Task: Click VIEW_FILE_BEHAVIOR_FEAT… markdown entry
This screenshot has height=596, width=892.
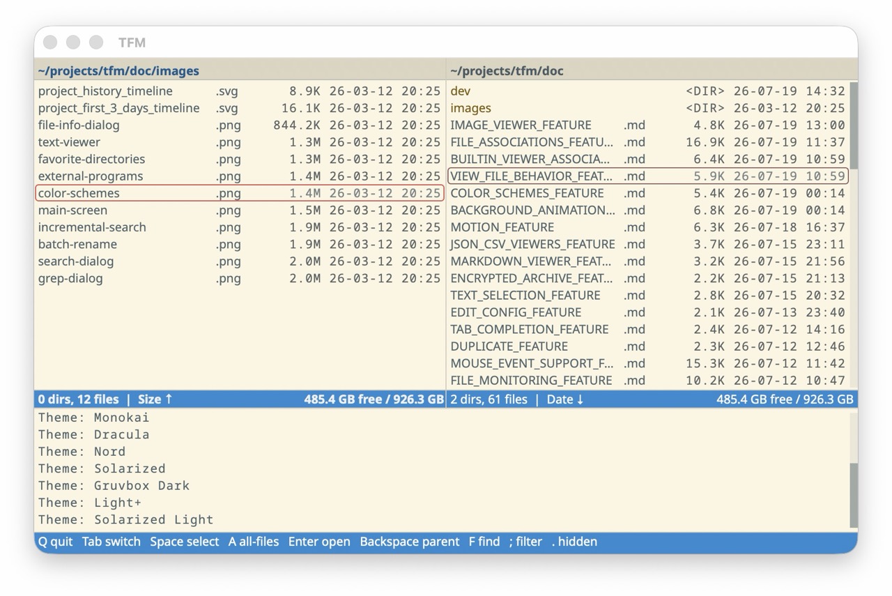Action: [648, 176]
